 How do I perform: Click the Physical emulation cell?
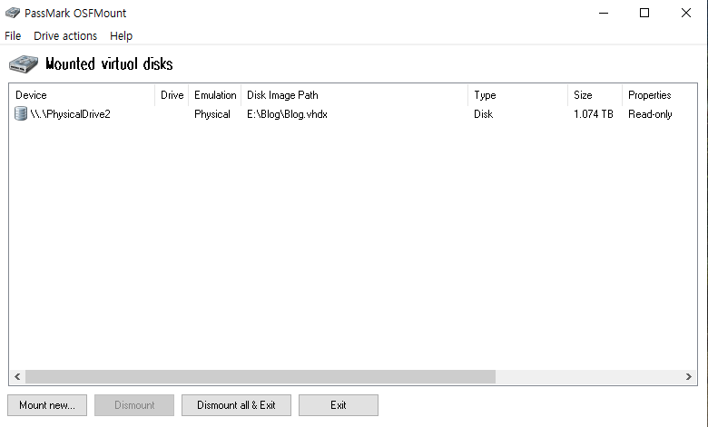[x=212, y=114]
